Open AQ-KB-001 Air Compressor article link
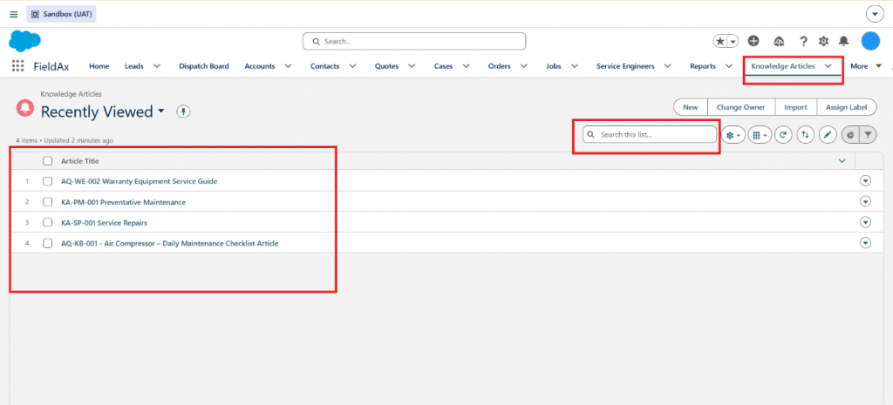Viewport: 893px width, 405px height. (170, 244)
